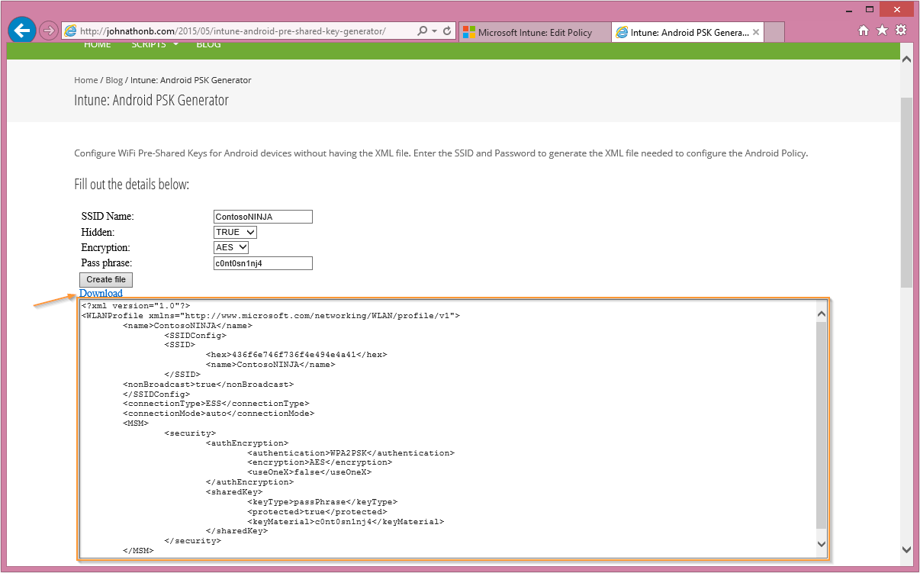Open the browser Home icon
Image resolution: width=920 pixels, height=573 pixels.
click(864, 31)
